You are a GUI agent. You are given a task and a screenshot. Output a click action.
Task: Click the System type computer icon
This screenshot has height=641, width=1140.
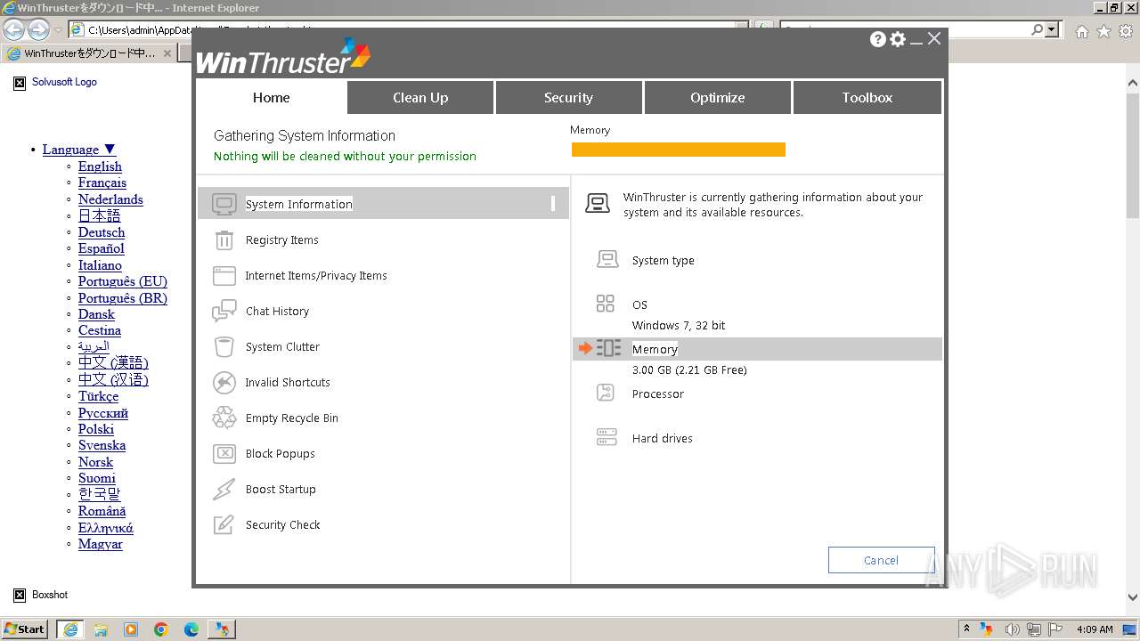tap(607, 260)
